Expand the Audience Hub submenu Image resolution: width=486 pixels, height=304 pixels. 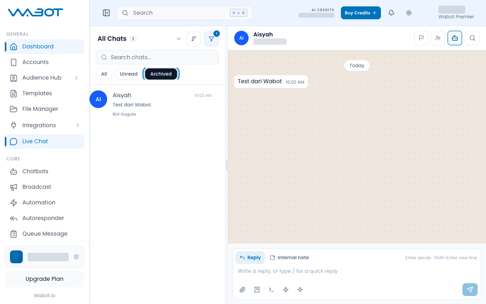tap(76, 78)
